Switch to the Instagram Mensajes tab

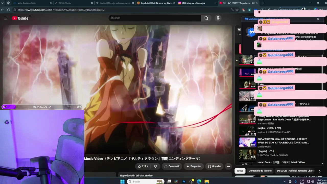click(196, 3)
